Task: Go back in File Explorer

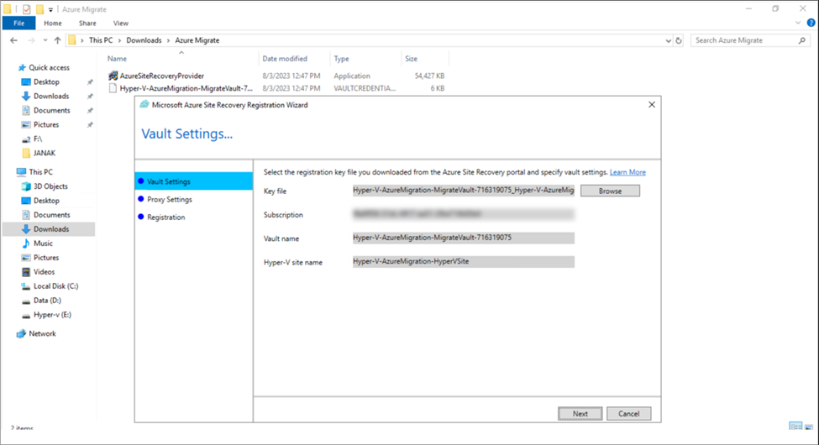Action: (x=13, y=40)
